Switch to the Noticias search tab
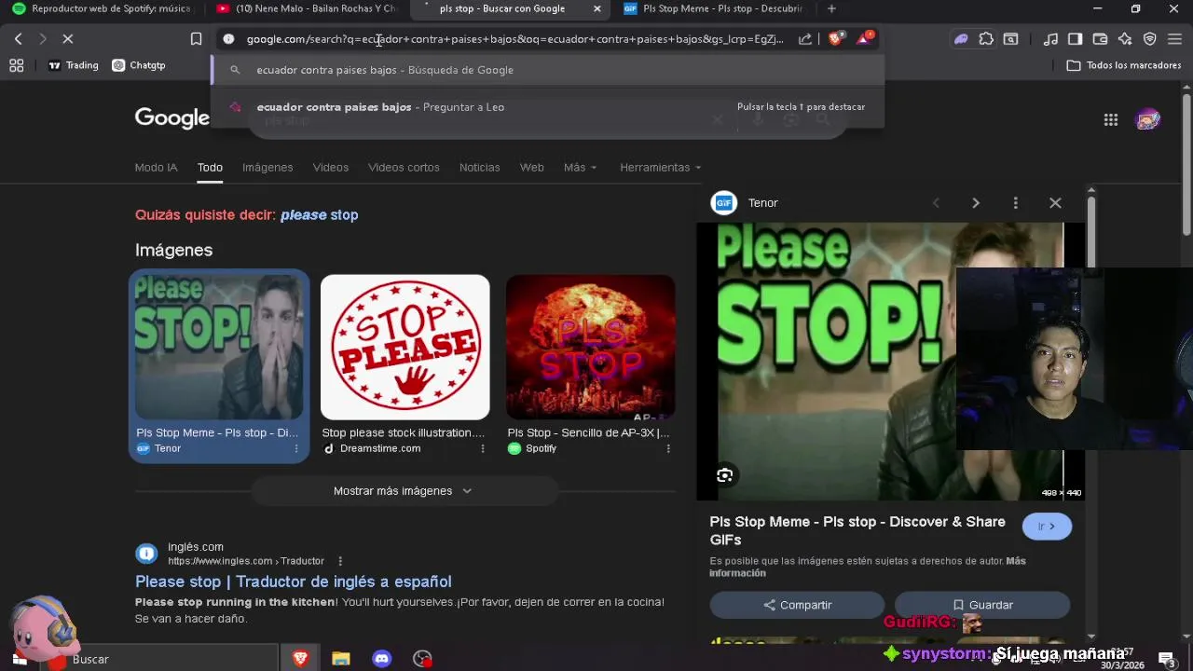 point(479,168)
